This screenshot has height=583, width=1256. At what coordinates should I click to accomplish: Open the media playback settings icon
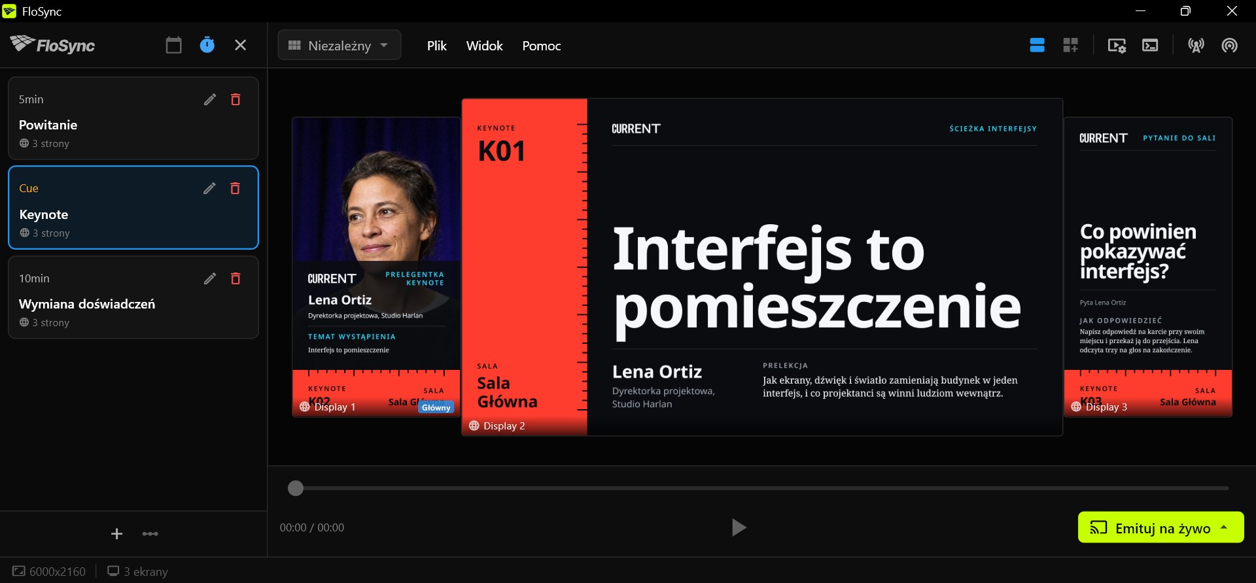(x=1117, y=45)
